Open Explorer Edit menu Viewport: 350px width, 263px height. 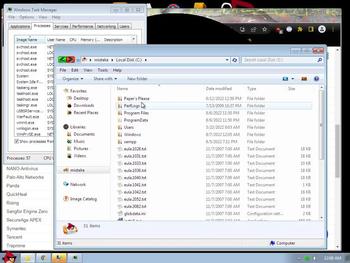click(75, 70)
